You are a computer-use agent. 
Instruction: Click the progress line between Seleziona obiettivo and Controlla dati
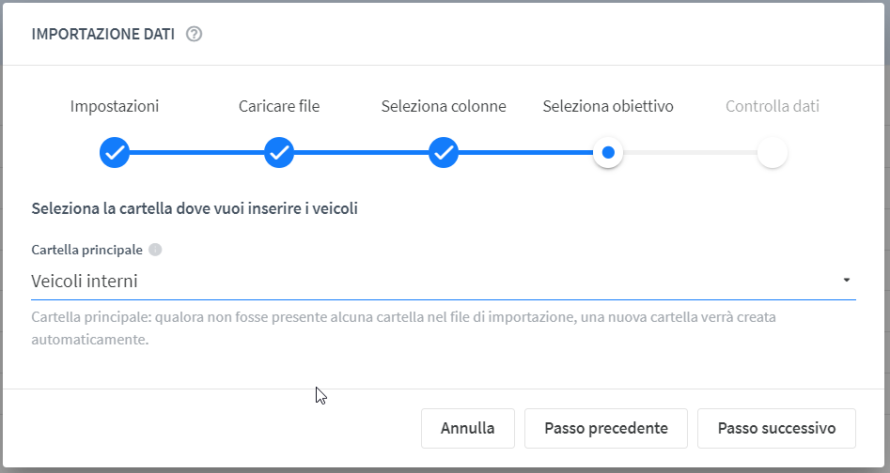tap(690, 152)
